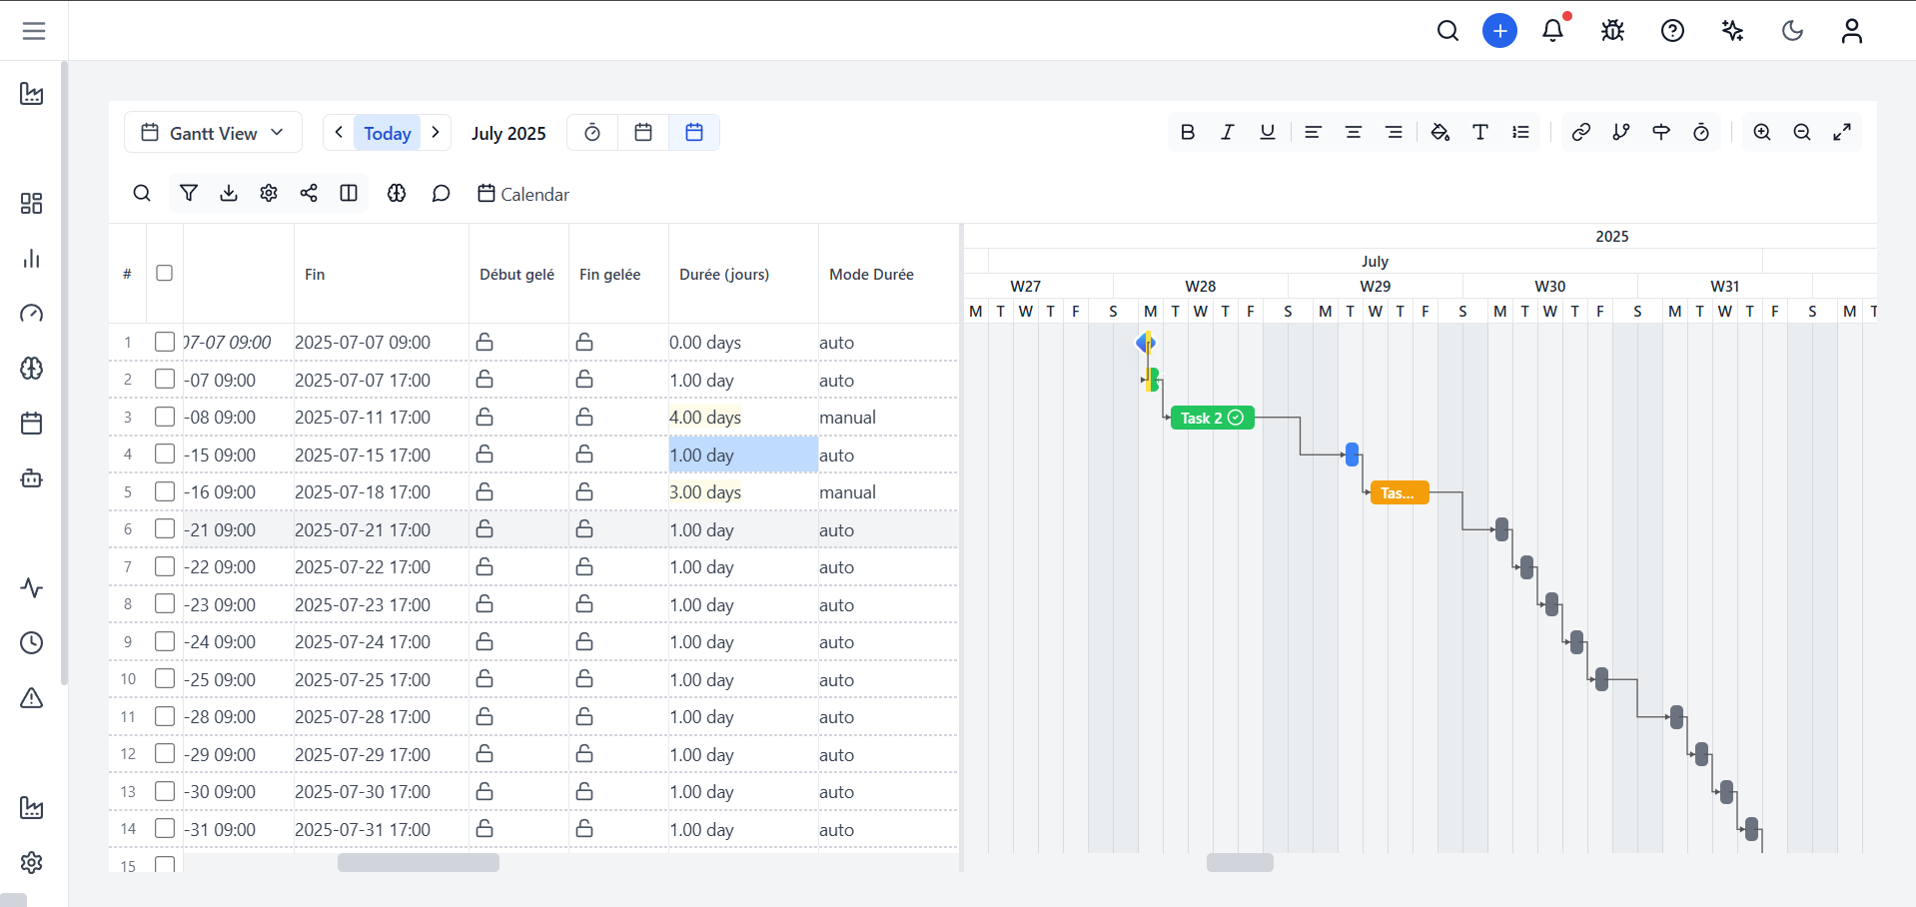Click the fill color bucket icon
This screenshot has width=1916, height=907.
click(x=1439, y=132)
